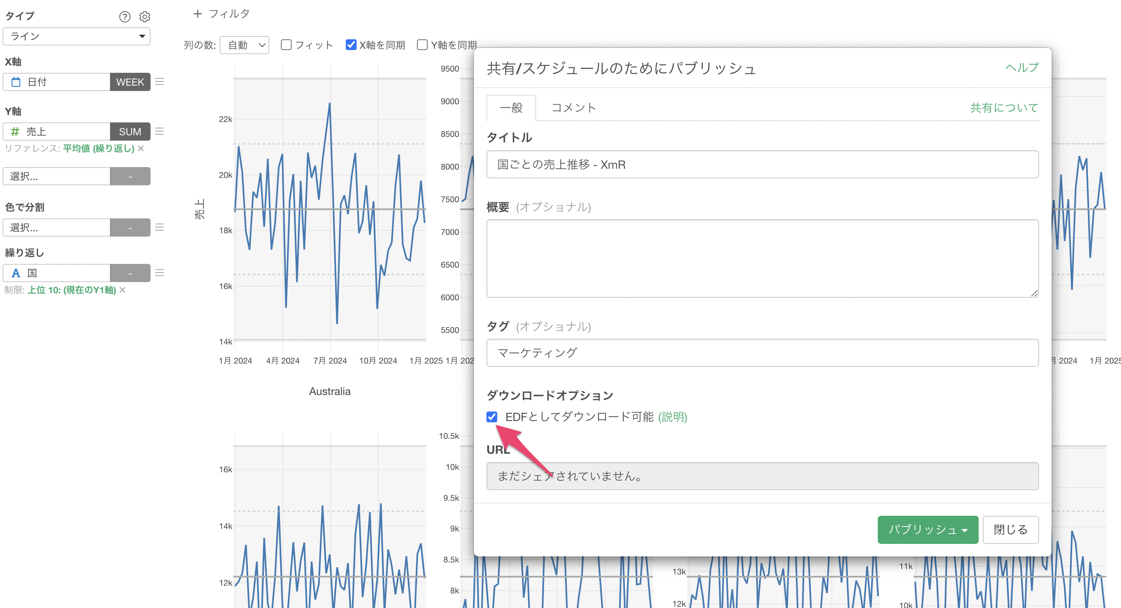Expand the ライン chart type dropdown

pos(77,36)
